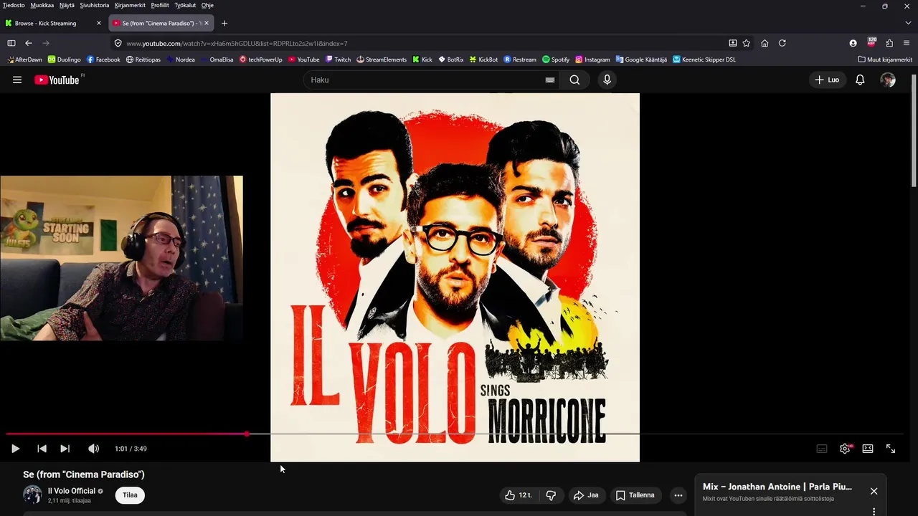
Task: Dislike the video with thumbs down
Action: pyautogui.click(x=551, y=495)
